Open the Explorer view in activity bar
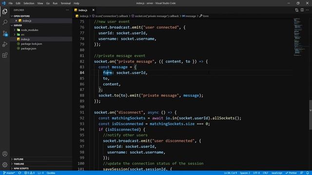The image size is (312, 175). [5, 12]
